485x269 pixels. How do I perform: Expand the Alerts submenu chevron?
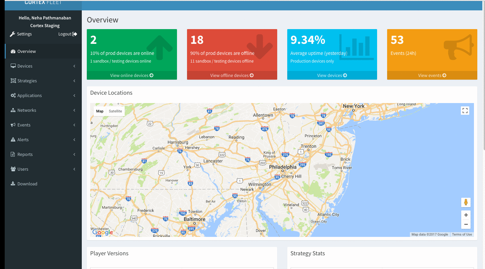74,140
